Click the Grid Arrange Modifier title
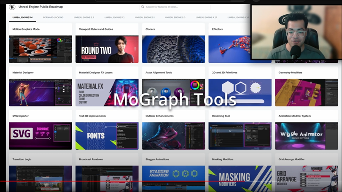 [x=292, y=159]
